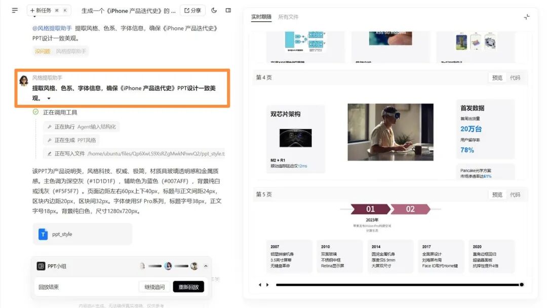Viewport: 547px width, 308px height.
Task: Click the @风格提取助手 mention link
Action: [x=52, y=28]
